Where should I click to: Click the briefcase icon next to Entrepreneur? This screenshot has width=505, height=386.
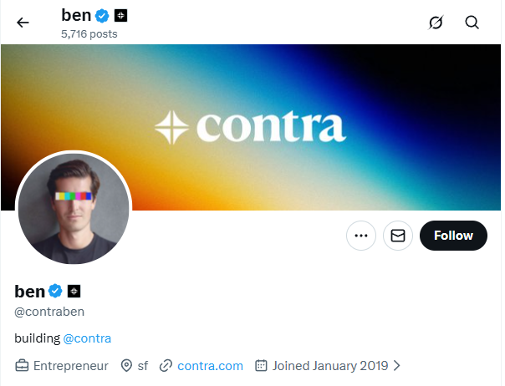(22, 365)
